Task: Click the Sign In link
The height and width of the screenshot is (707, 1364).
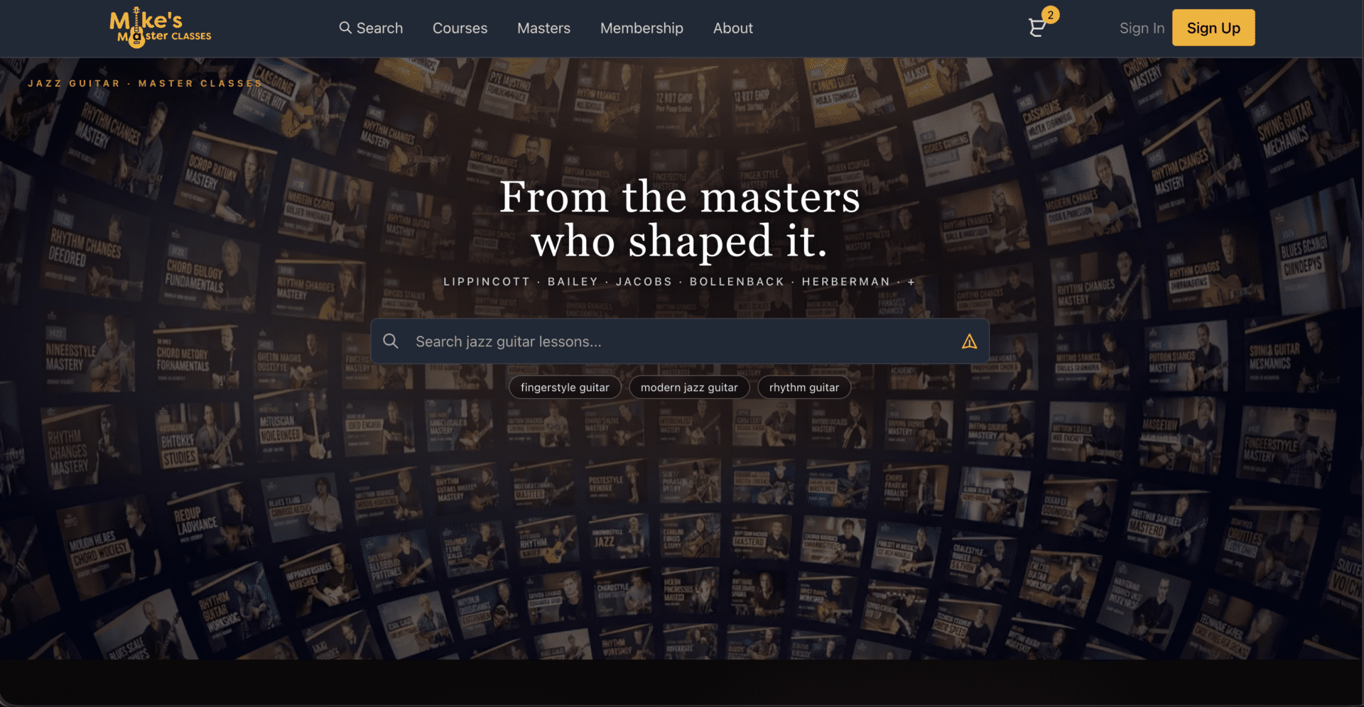Action: (1142, 28)
